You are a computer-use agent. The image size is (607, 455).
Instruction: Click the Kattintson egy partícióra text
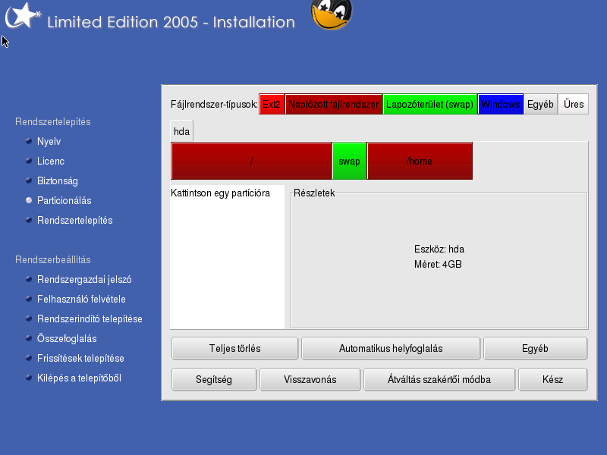tap(220, 193)
